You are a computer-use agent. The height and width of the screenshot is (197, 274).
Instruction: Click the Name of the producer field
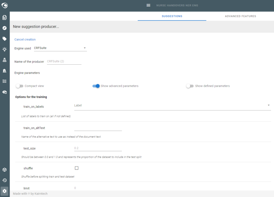(64, 61)
